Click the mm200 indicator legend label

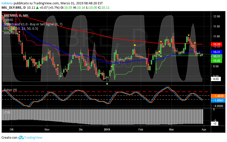[x=9, y=33]
